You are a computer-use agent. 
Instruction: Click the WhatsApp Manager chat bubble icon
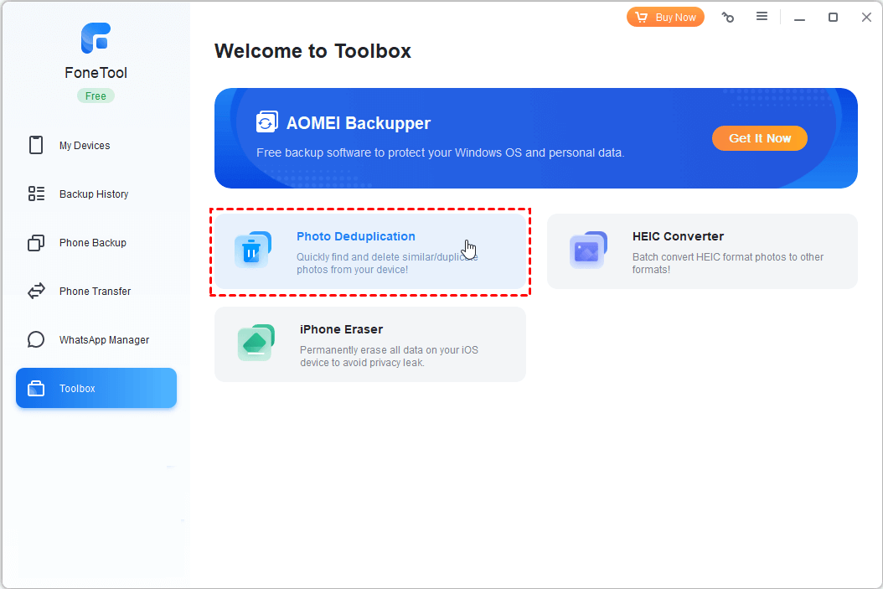pos(36,340)
